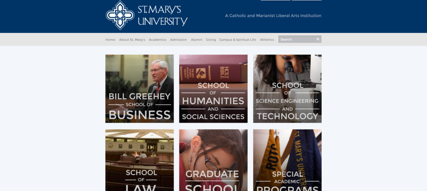Open the Alumni navigation link
The height and width of the screenshot is (191, 427).
[x=197, y=40]
